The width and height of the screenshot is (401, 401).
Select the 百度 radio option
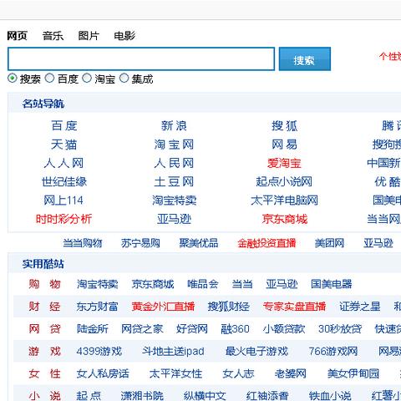click(49, 79)
